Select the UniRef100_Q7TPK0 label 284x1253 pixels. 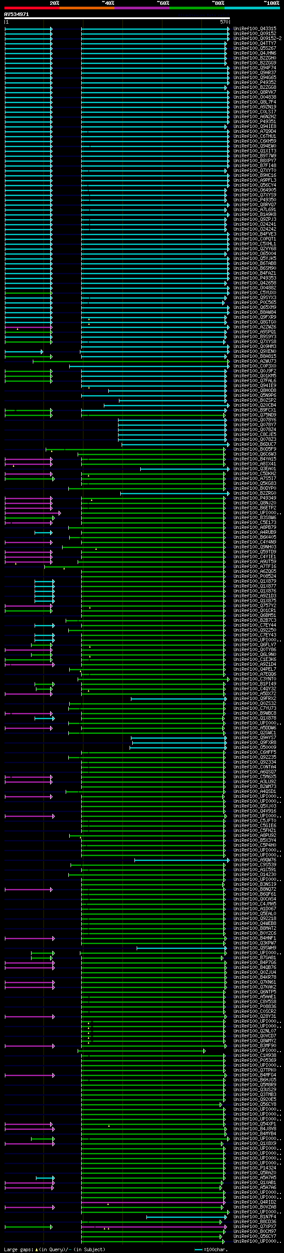(255, 1069)
